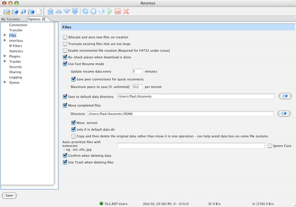Click the second open-folder toolbar icon
The width and height of the screenshot is (296, 207).
pos(15,12)
